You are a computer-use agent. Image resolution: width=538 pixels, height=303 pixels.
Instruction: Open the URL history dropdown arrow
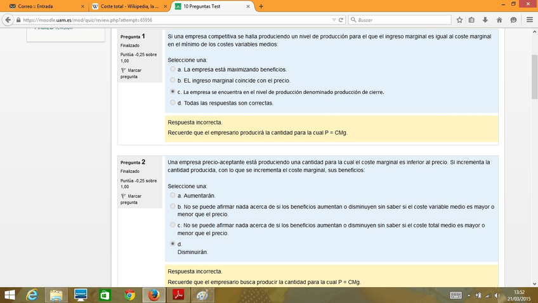click(x=334, y=20)
